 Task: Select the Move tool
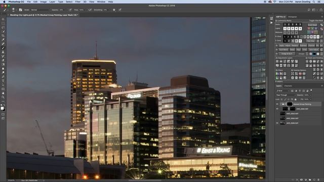3,19
